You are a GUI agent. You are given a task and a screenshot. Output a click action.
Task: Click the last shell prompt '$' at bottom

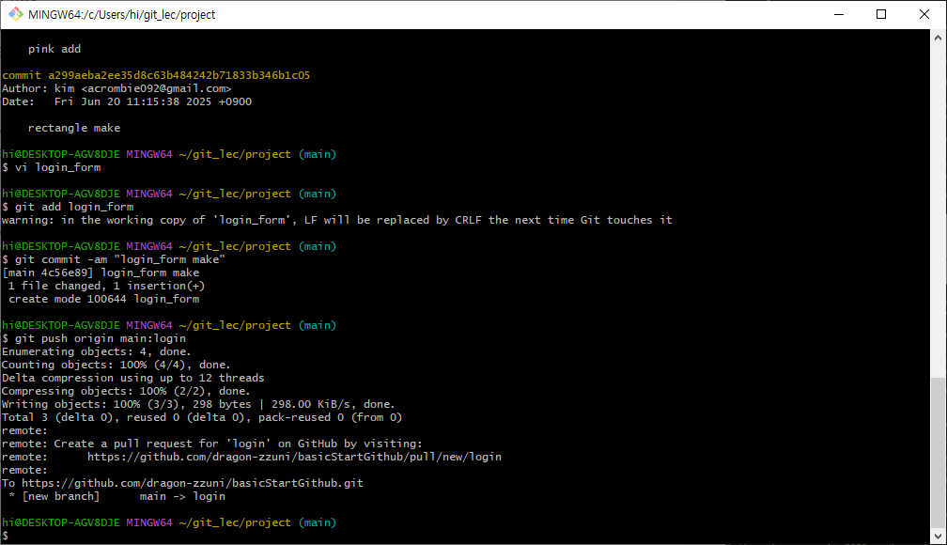(x=5, y=536)
